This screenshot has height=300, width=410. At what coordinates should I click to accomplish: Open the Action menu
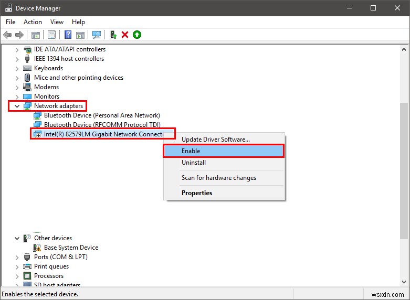click(x=33, y=22)
